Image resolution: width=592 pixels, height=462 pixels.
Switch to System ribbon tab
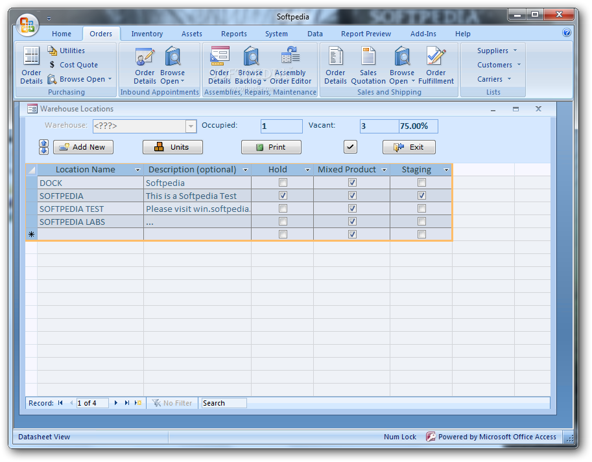[276, 34]
